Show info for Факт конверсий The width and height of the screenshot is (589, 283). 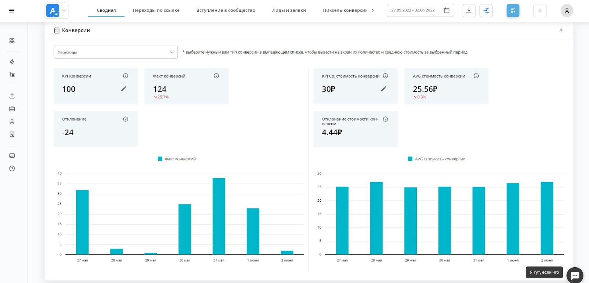216,76
